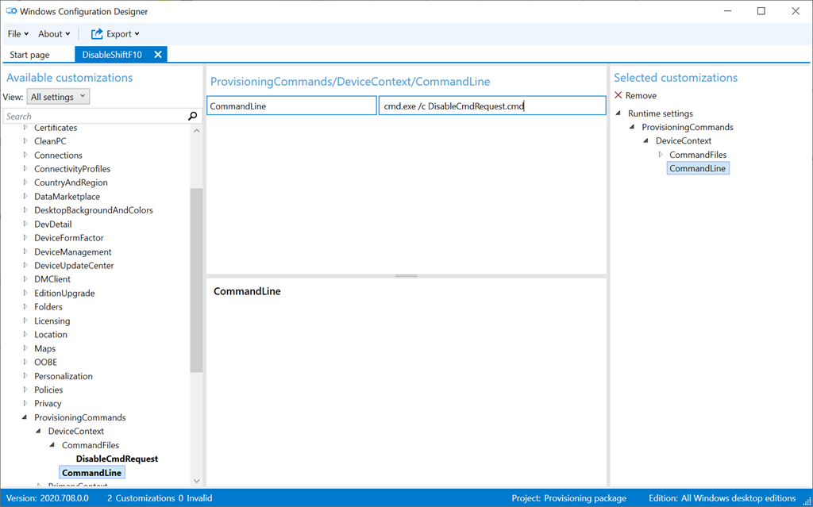Viewport: 813px width, 507px height.
Task: Click the red X Remove icon
Action: (618, 95)
